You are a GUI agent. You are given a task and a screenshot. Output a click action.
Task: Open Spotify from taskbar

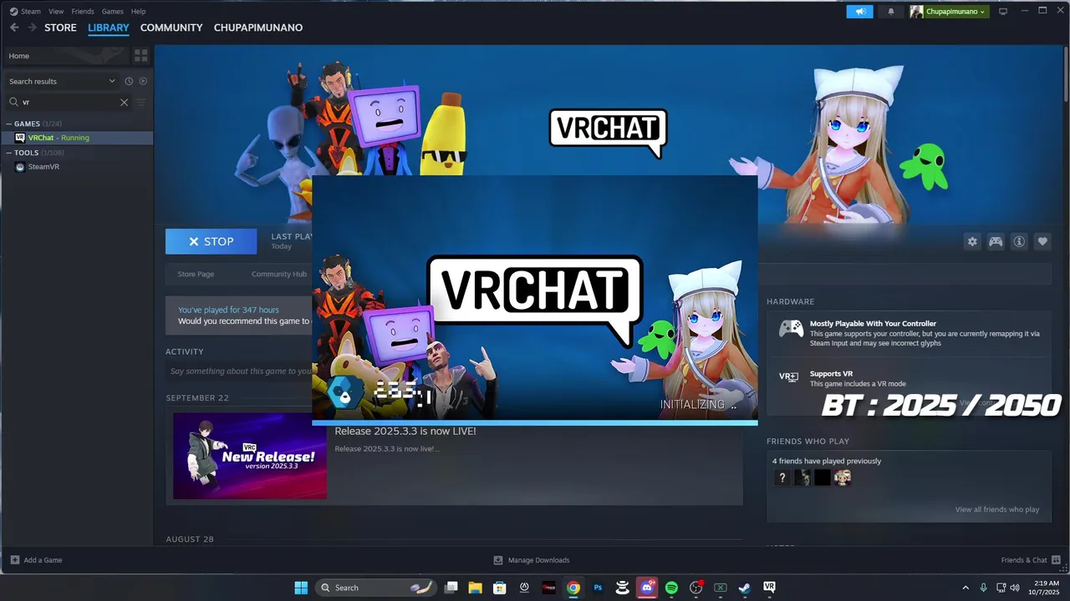tap(671, 588)
